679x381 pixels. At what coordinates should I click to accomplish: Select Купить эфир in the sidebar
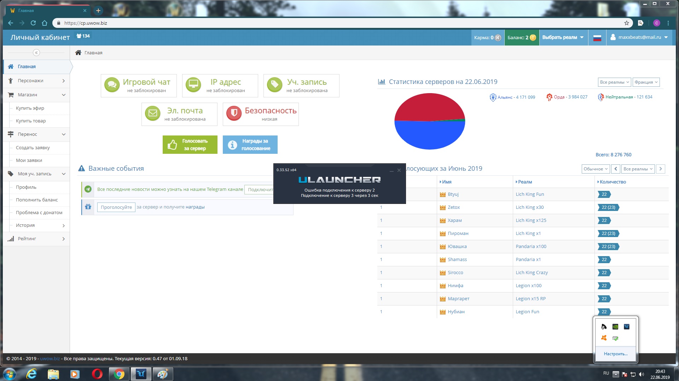(30, 108)
